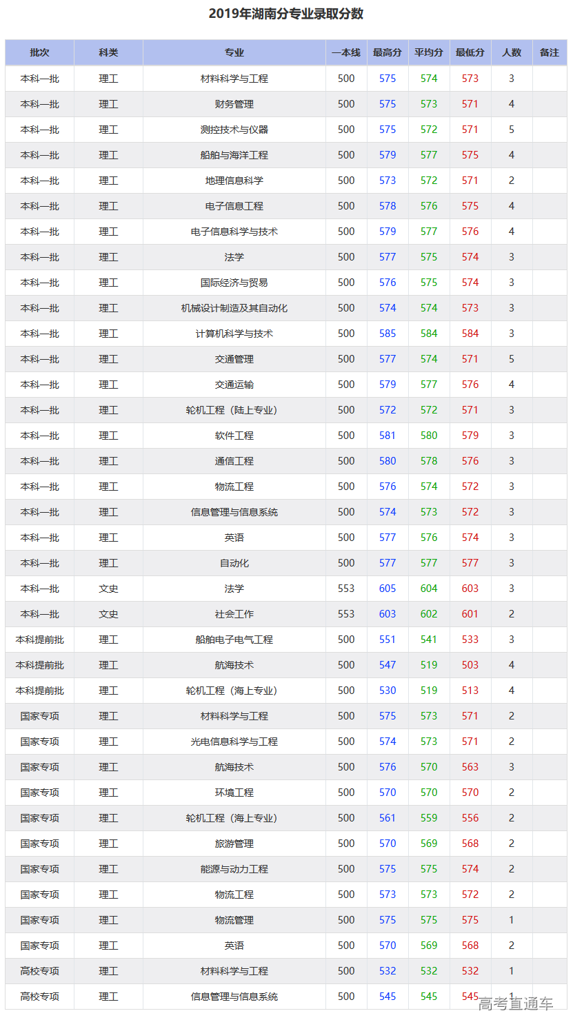Click the highest score value 605
This screenshot has width=573, height=1031.
388,589
